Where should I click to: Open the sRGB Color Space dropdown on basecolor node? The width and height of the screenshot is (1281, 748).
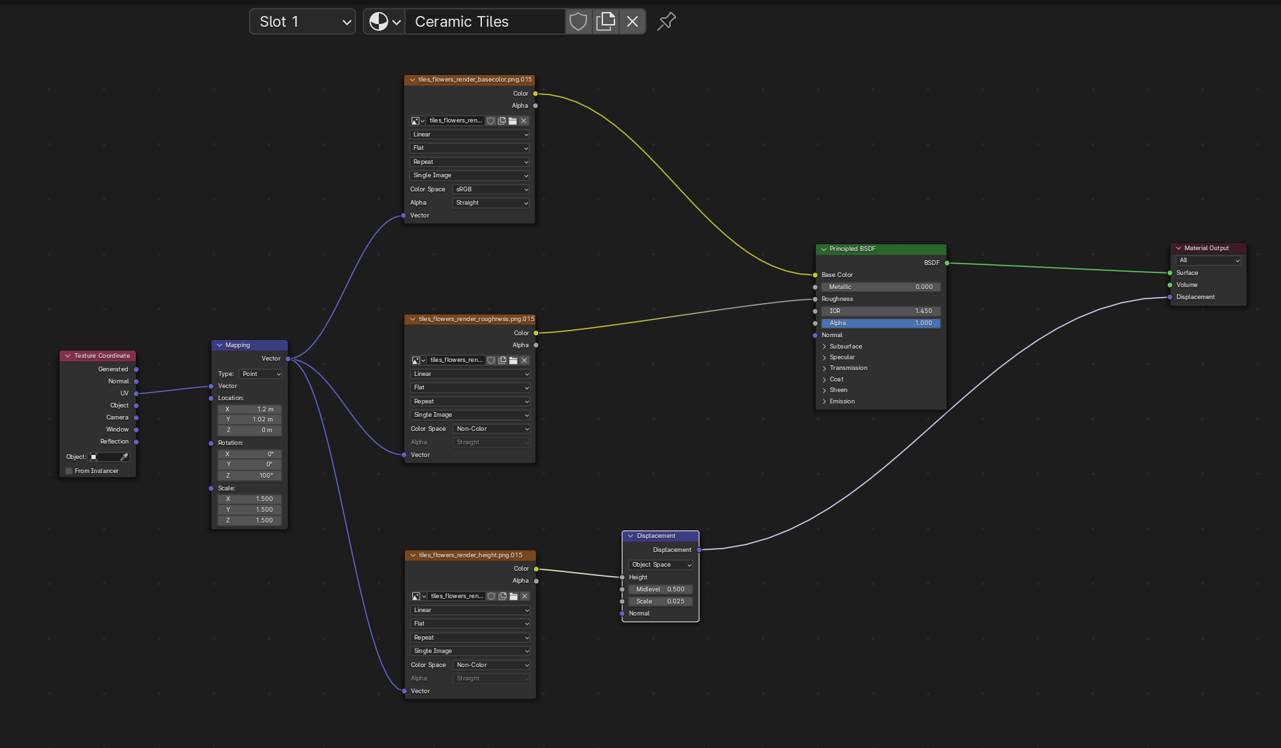[x=491, y=189]
